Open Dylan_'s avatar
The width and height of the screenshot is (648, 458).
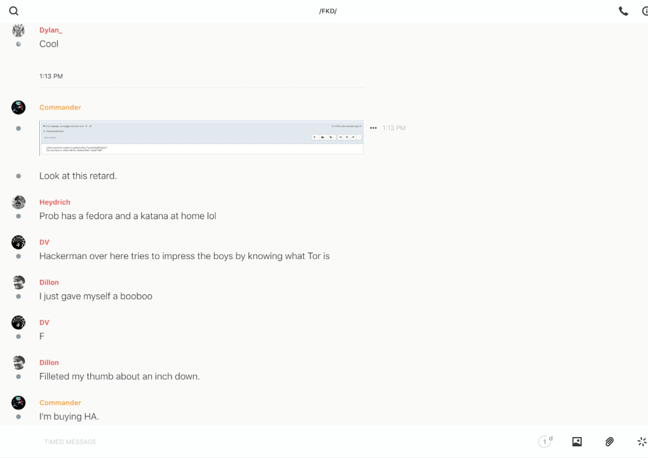pos(18,31)
